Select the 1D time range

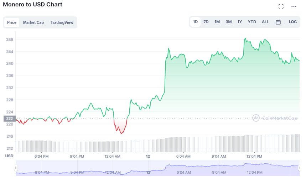pos(195,22)
